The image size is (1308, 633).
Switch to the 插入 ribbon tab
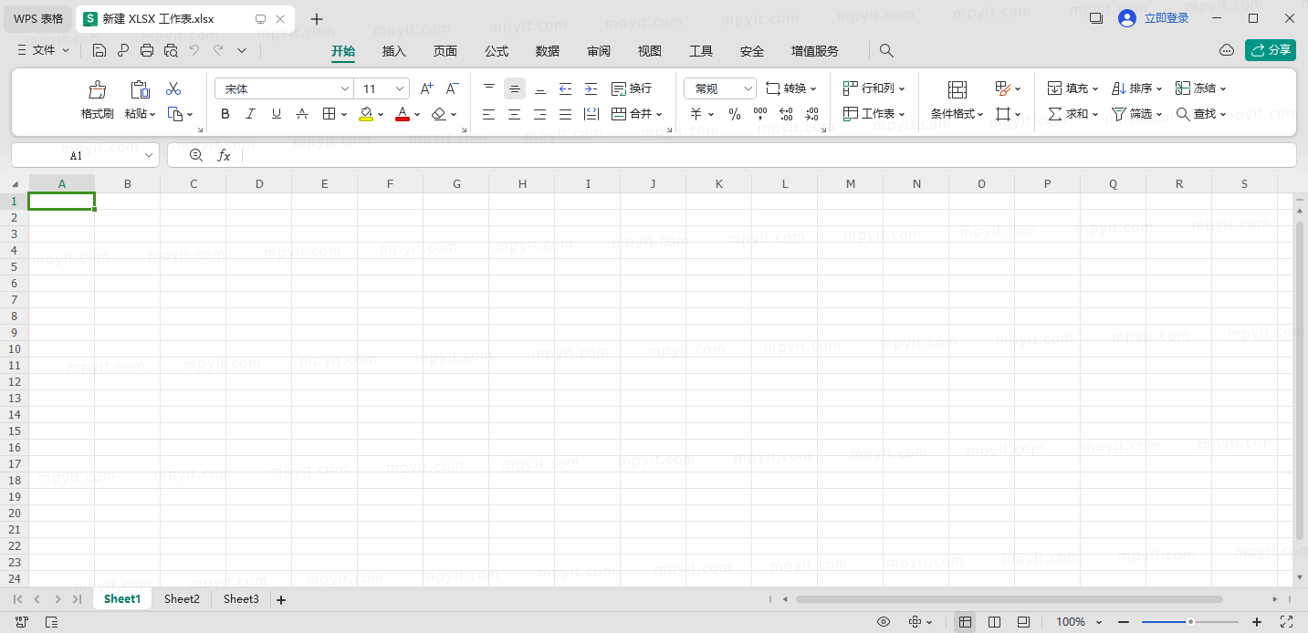394,51
